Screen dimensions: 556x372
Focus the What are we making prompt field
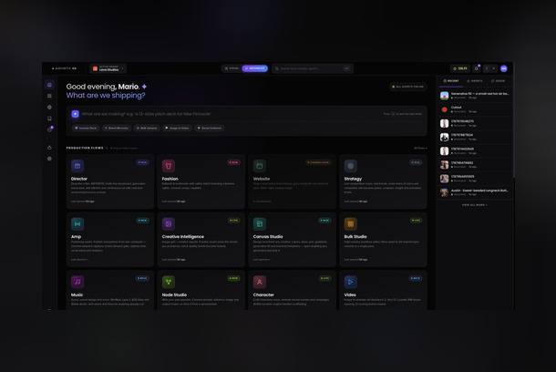[x=231, y=114]
